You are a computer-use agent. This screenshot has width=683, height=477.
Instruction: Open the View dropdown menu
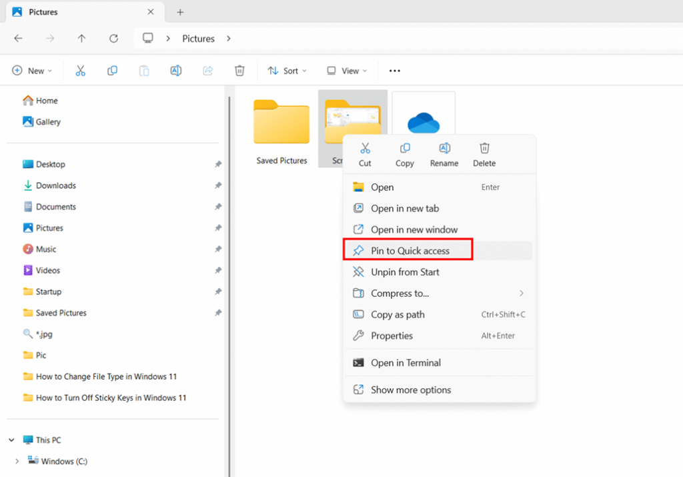[x=347, y=71]
